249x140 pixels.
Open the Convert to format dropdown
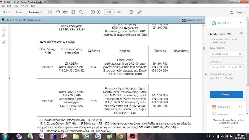(x=226, y=67)
